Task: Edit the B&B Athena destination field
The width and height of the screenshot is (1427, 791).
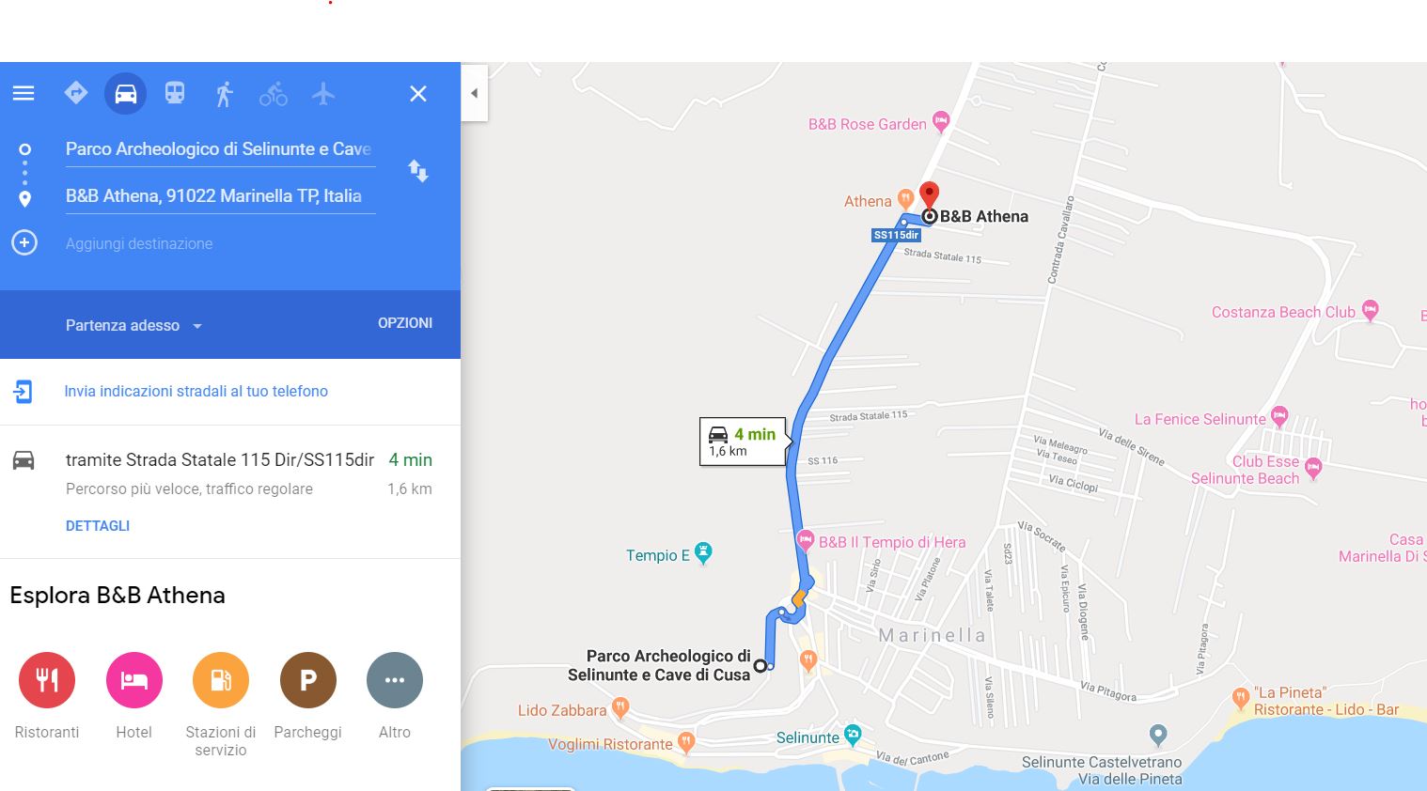Action: pos(220,196)
